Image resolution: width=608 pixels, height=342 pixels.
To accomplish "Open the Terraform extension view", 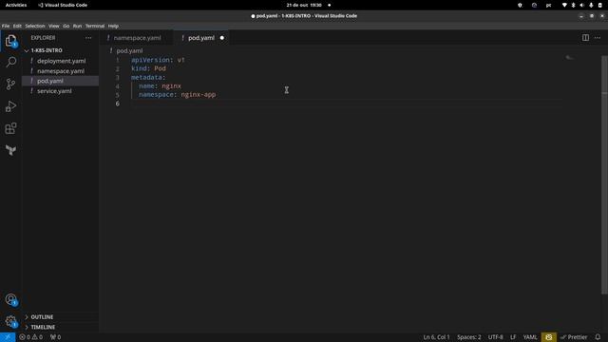I will [10, 150].
